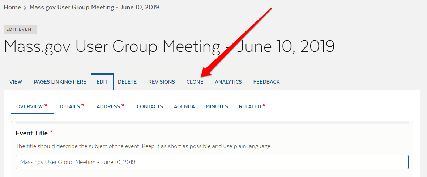Click the Clone tab
The height and width of the screenshot is (177, 427).
195,82
